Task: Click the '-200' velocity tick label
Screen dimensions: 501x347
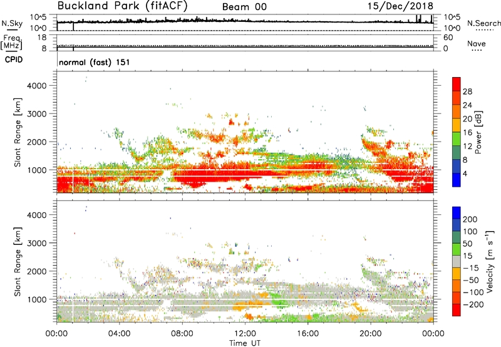Action: [473, 304]
